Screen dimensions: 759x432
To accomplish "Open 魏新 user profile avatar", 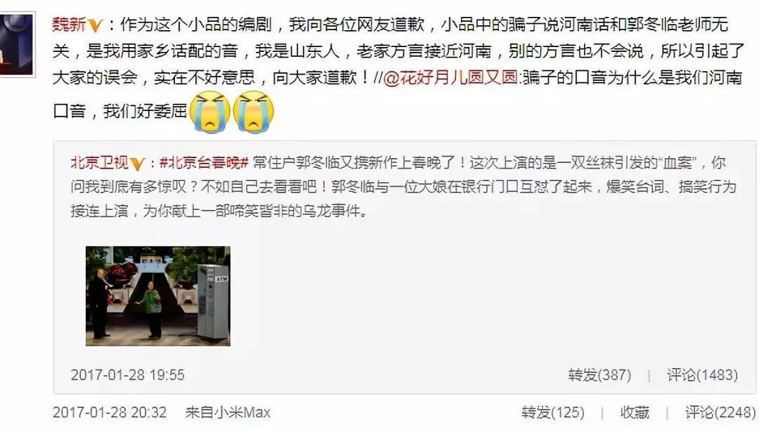I will [16, 44].
